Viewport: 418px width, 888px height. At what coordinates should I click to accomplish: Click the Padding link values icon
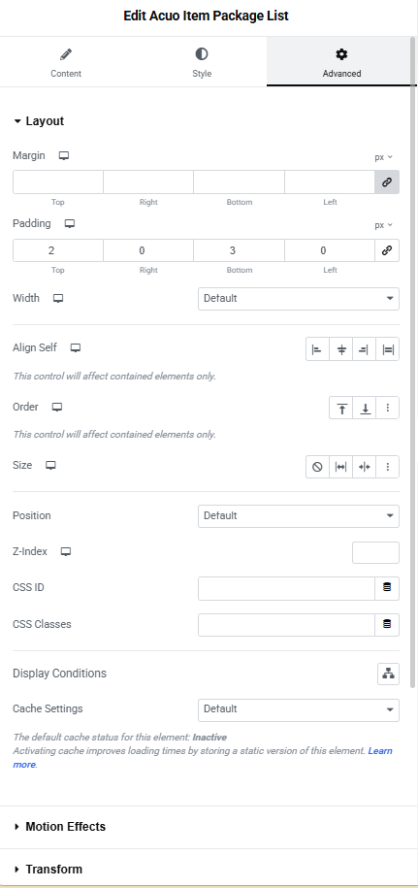(387, 250)
